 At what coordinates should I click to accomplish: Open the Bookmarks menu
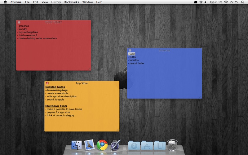[x=72, y=2]
